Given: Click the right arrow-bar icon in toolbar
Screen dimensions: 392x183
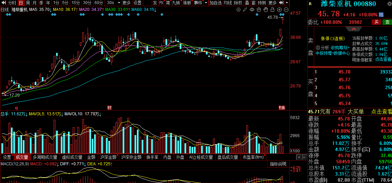Looking at the screenshot, I should (281, 3).
